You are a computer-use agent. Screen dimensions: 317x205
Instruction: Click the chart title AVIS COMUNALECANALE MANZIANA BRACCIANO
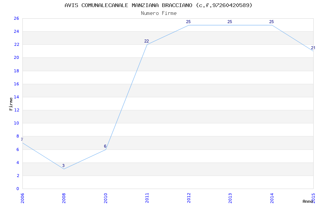click(x=158, y=5)
